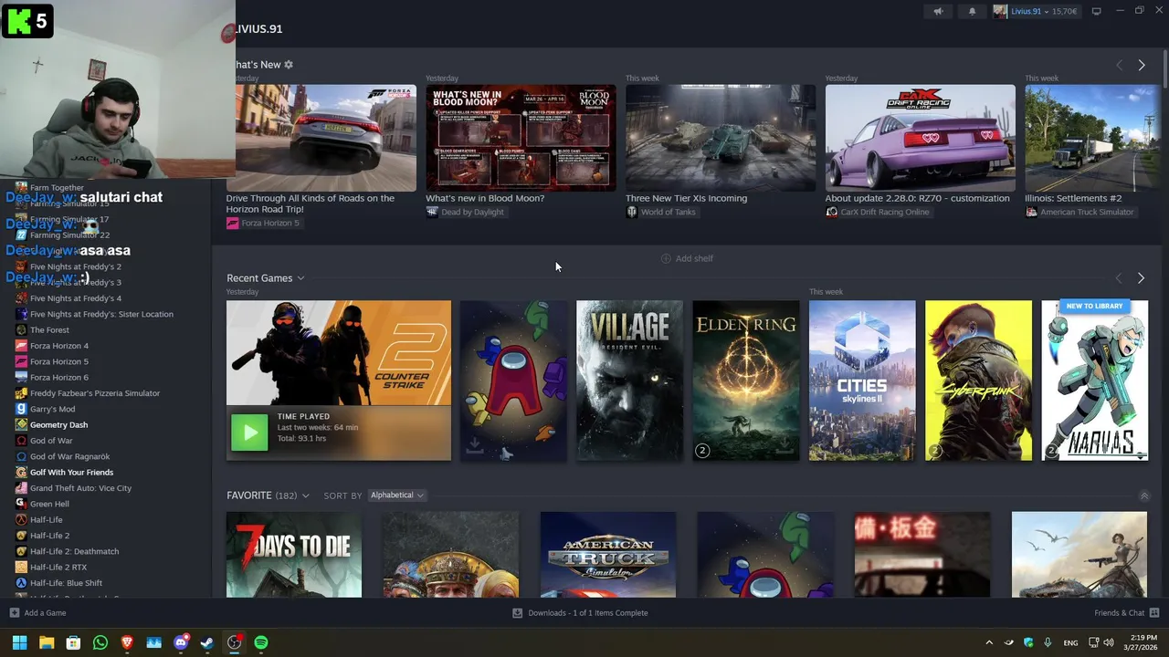Open What's New settings gear
Screen dimensions: 1169x657
tap(289, 65)
